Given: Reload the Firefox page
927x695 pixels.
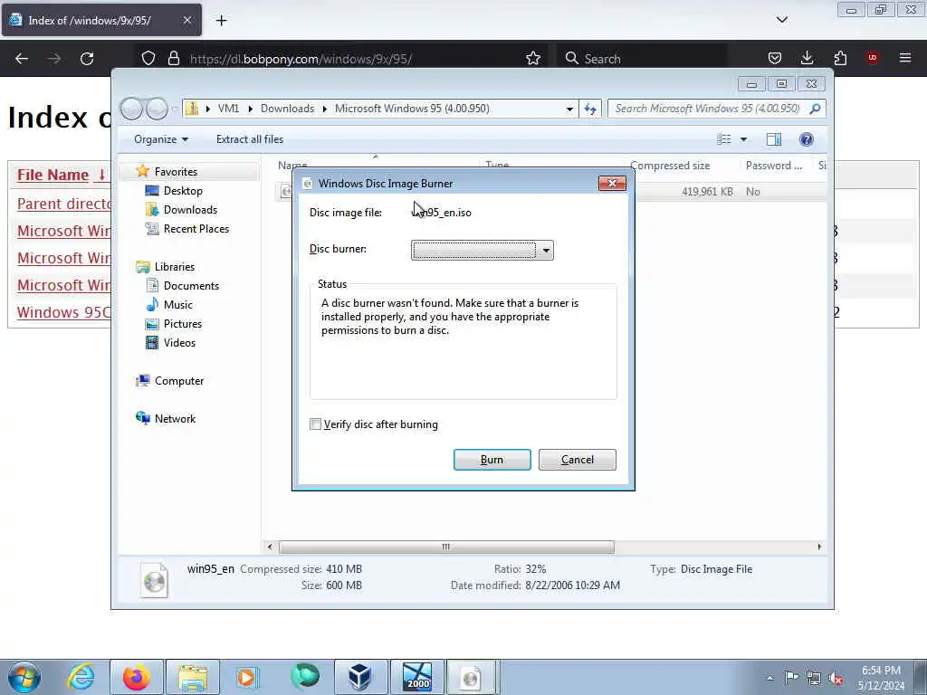Looking at the screenshot, I should [87, 59].
